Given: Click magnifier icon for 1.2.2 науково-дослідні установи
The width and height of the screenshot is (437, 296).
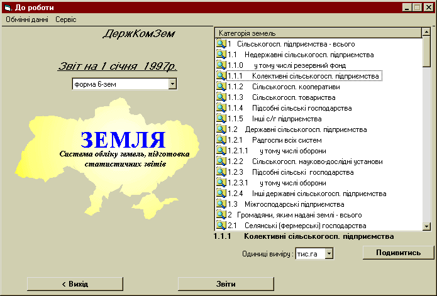Looking at the screenshot, I should click(221, 162).
